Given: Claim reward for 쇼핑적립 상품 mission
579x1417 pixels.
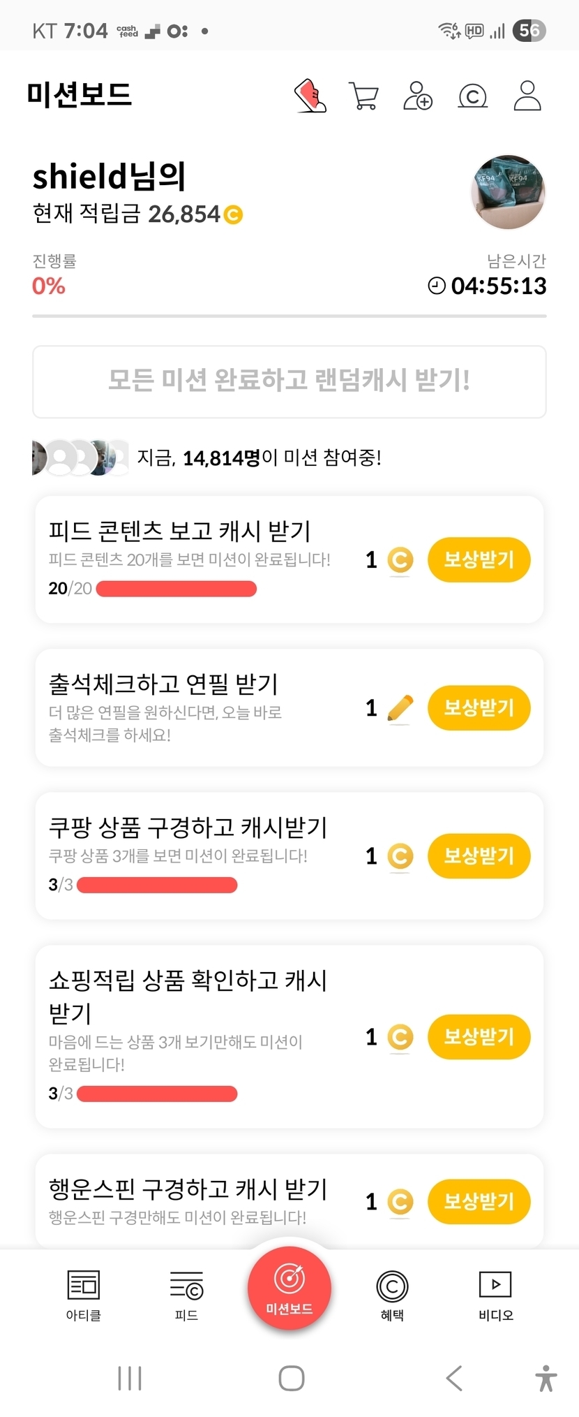Looking at the screenshot, I should (479, 1036).
